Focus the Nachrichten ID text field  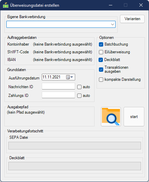pyautogui.click(x=58, y=86)
